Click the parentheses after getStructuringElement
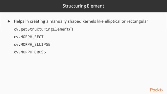 pyautogui.click(x=71, y=29)
